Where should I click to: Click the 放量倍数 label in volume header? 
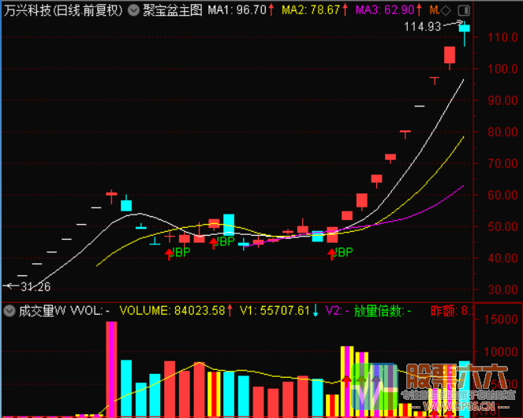coord(382,311)
